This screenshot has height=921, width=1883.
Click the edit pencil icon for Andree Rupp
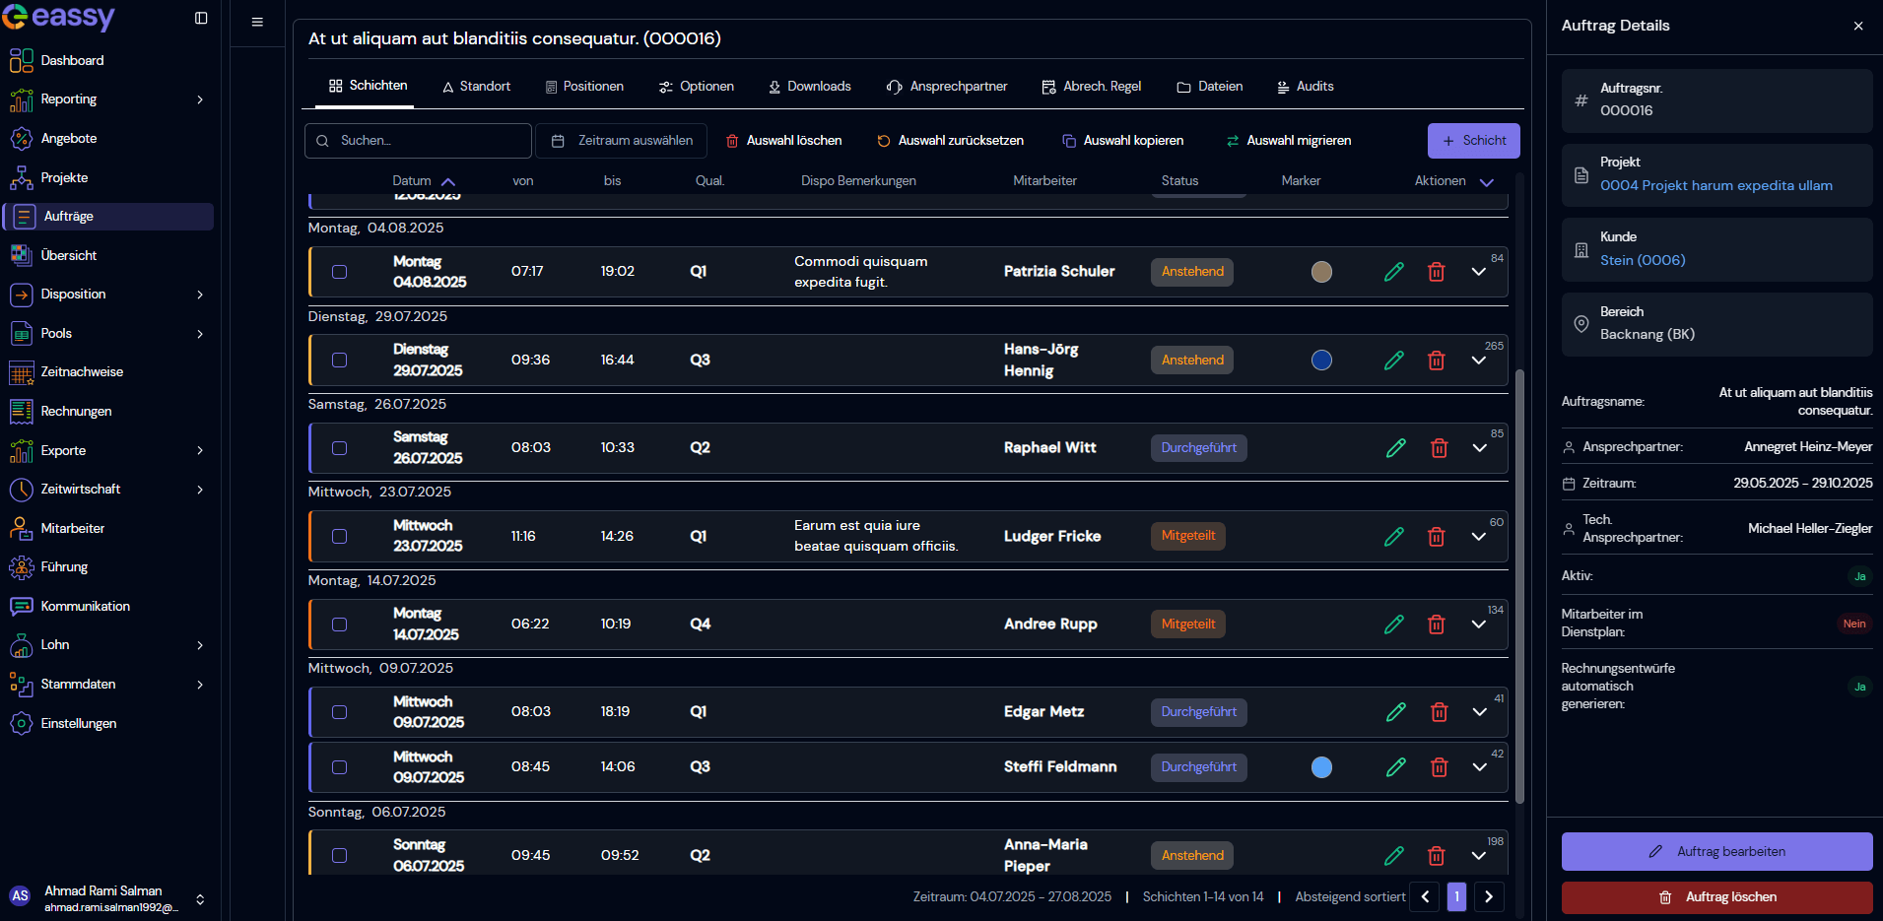(x=1393, y=625)
